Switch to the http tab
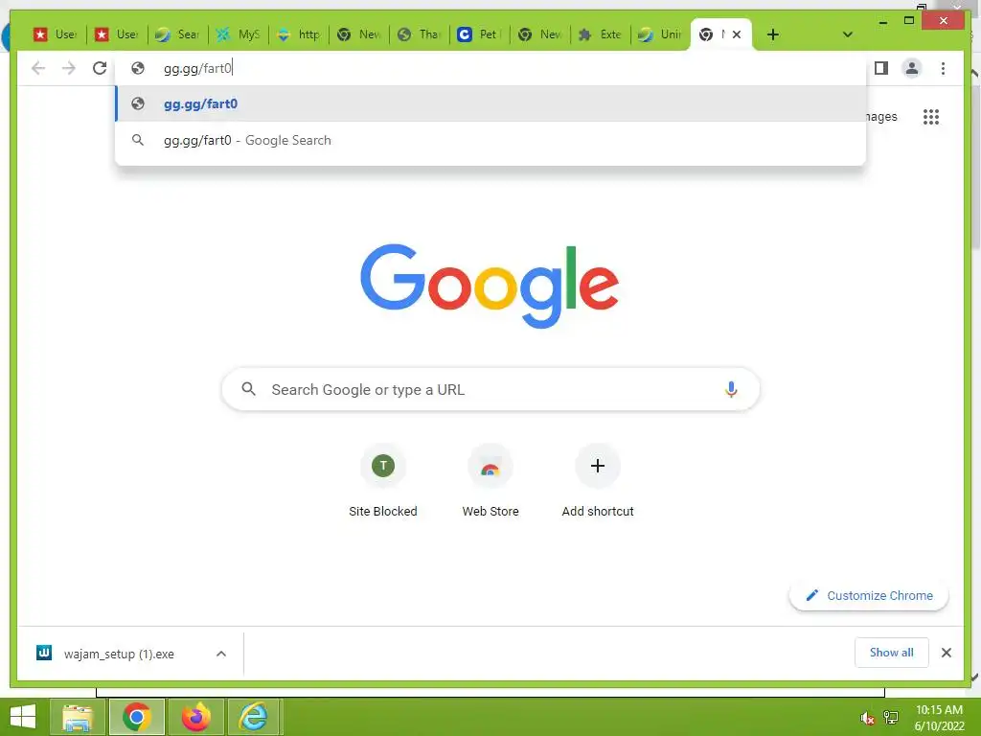 point(299,34)
